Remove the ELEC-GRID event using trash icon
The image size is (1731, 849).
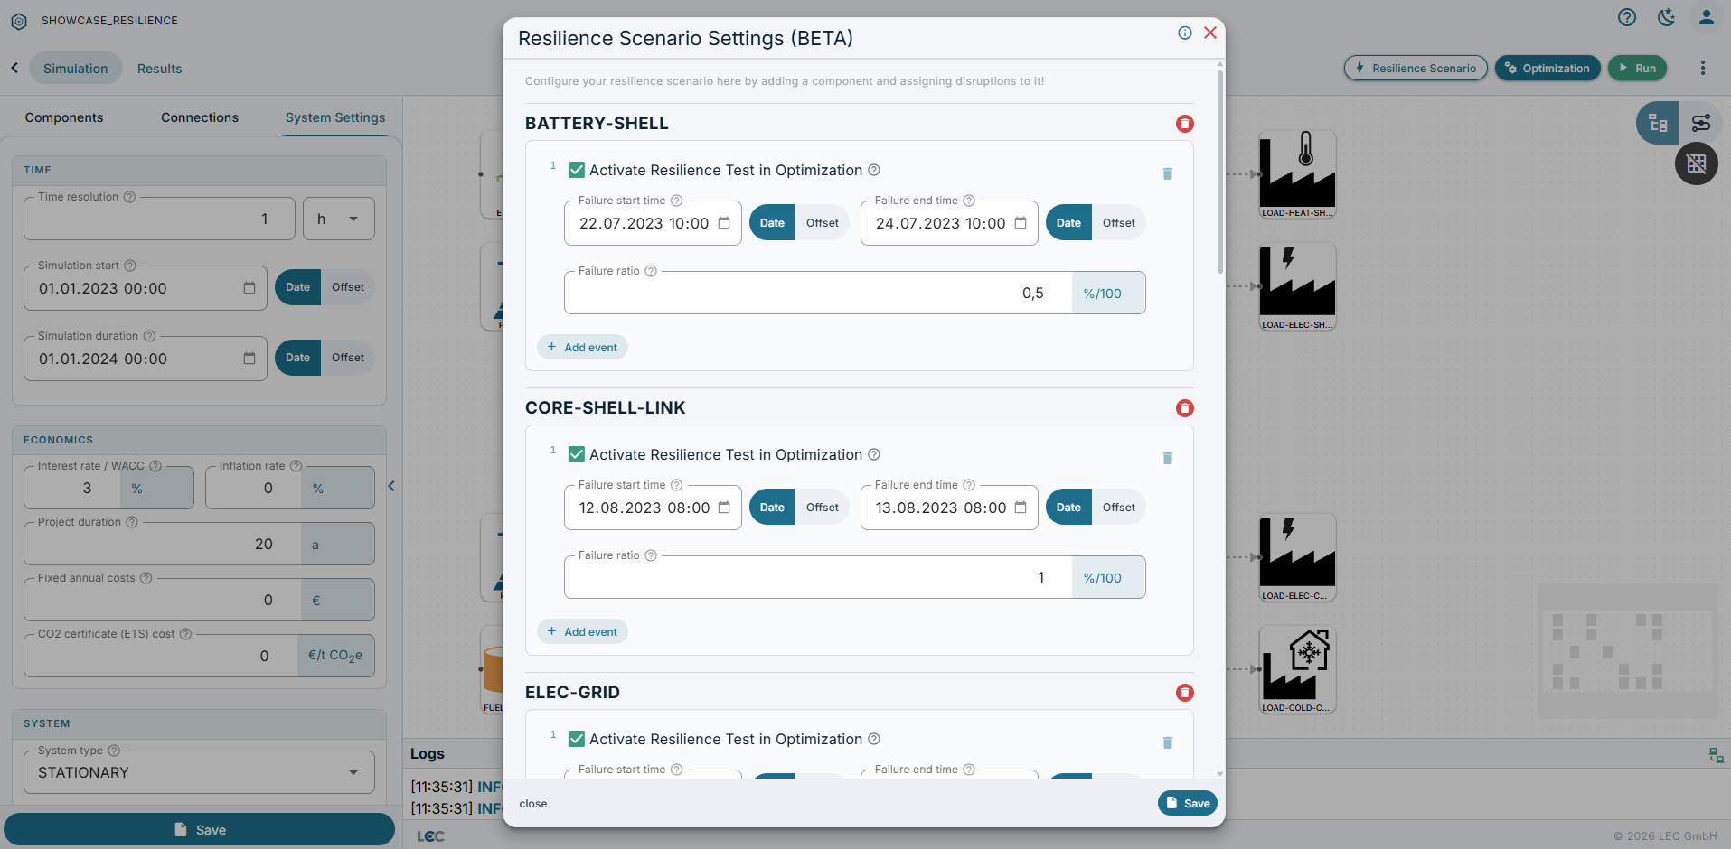point(1167,742)
